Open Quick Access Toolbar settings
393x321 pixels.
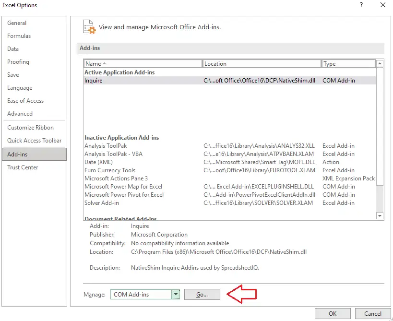(35, 141)
